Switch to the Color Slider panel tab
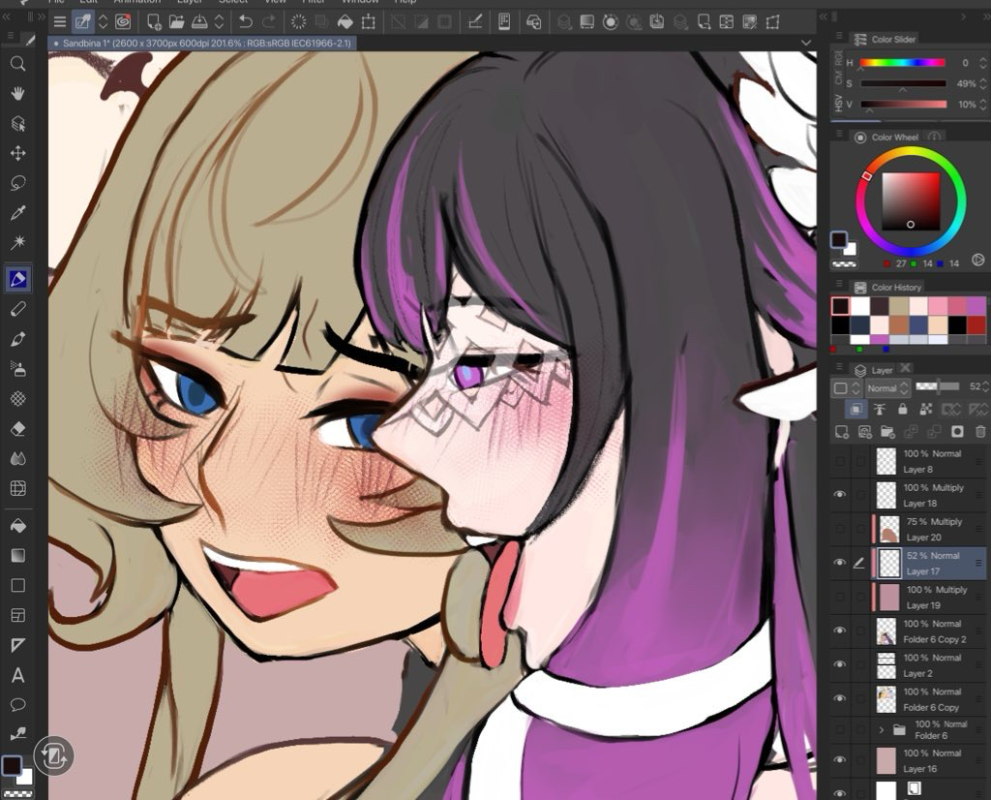991x800 pixels. pyautogui.click(x=892, y=40)
